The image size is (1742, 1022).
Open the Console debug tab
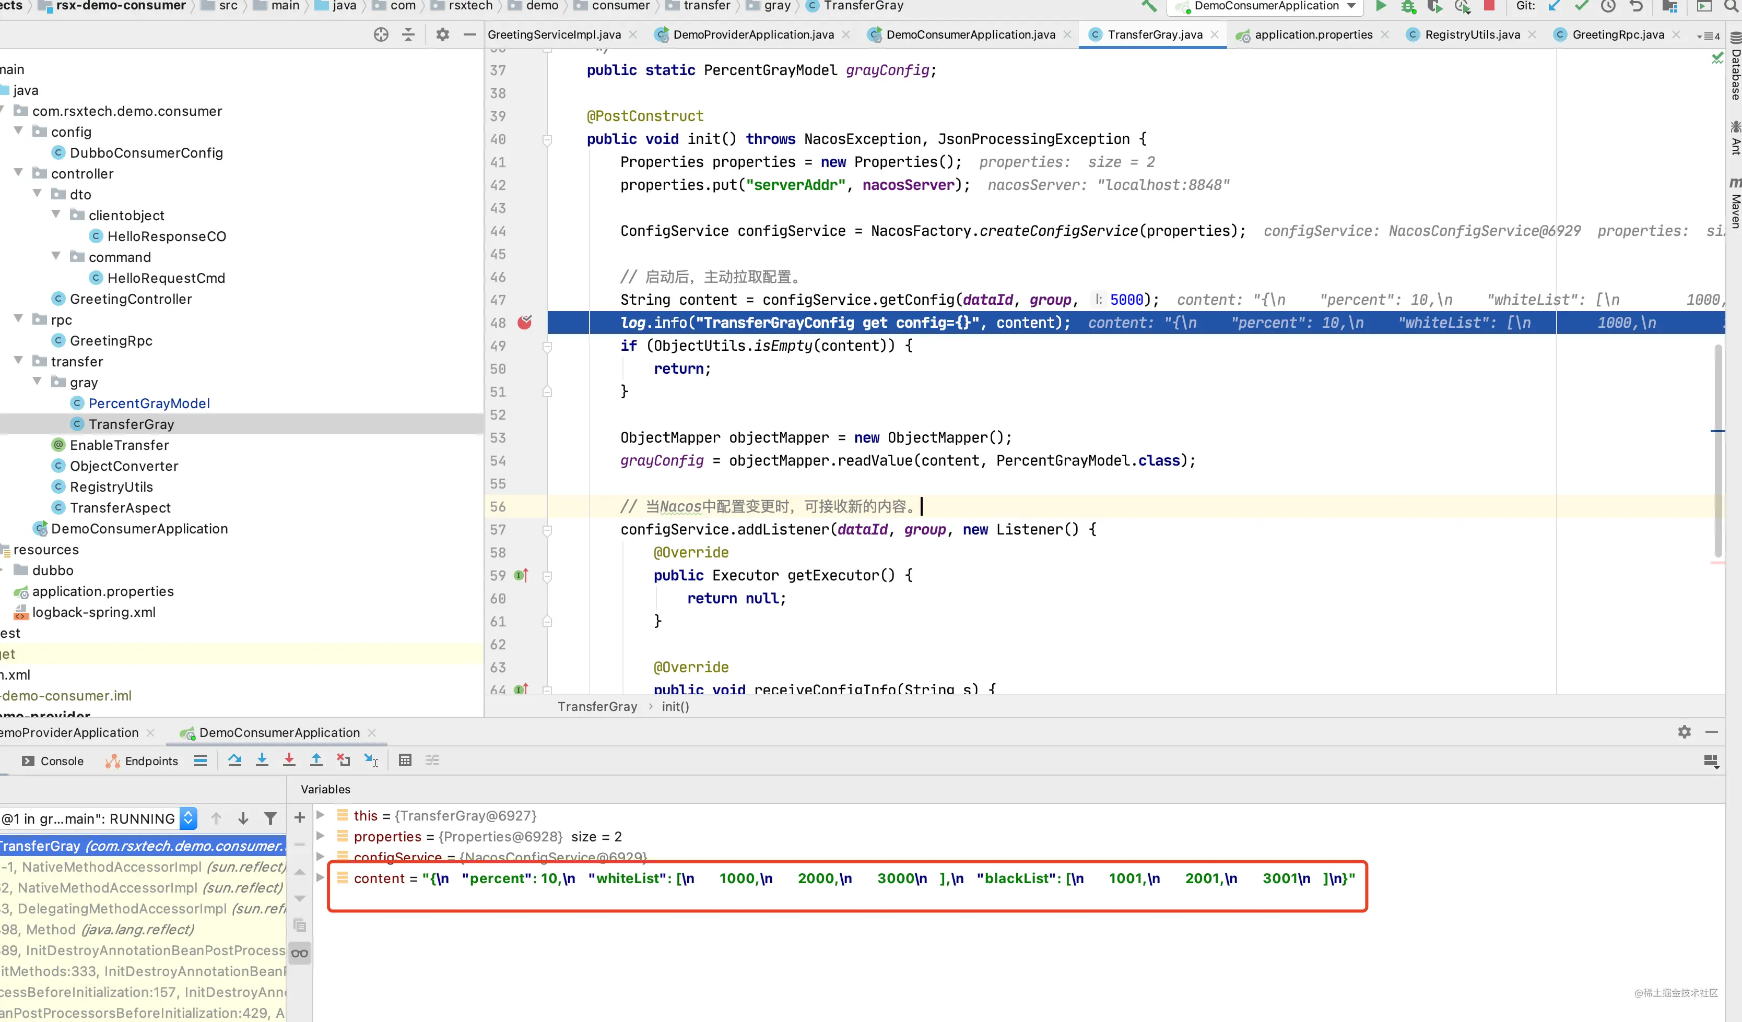tap(53, 761)
